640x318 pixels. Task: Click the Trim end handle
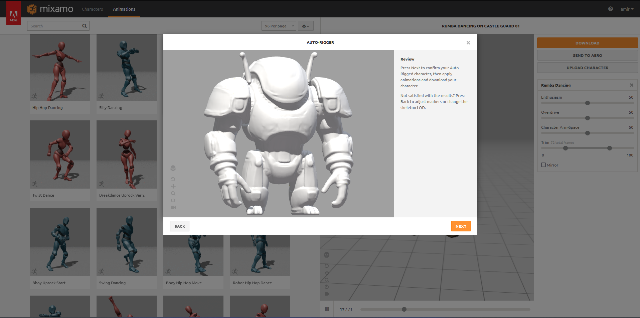[x=610, y=148]
